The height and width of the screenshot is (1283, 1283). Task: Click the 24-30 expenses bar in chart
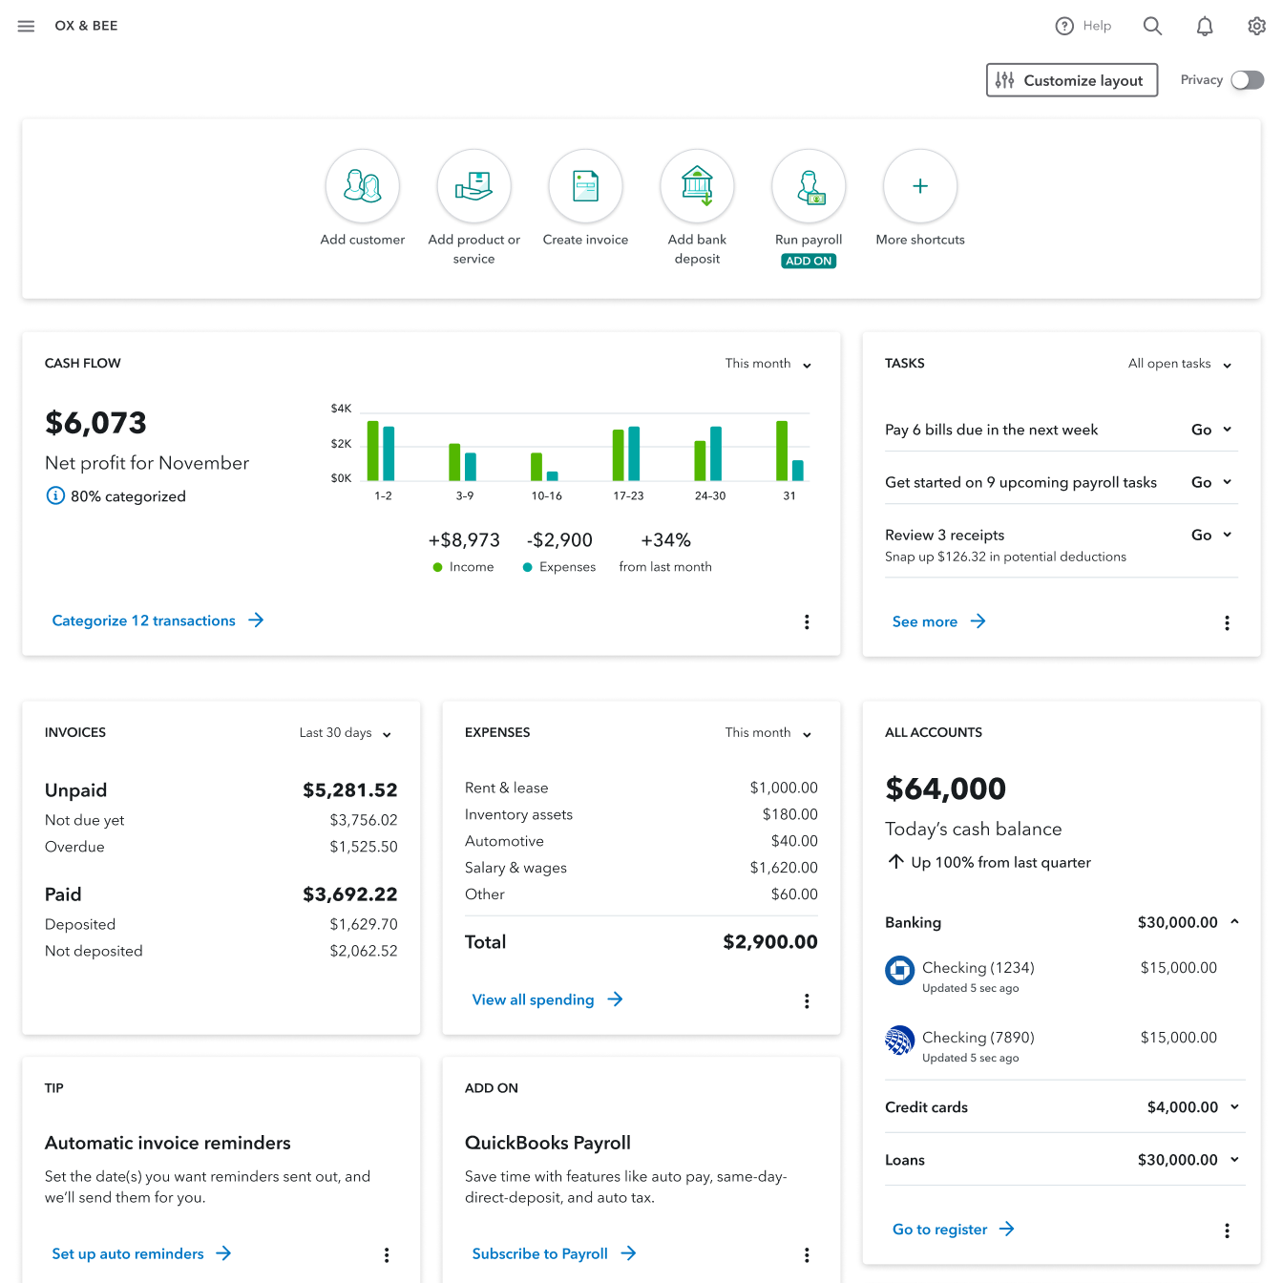tap(716, 453)
